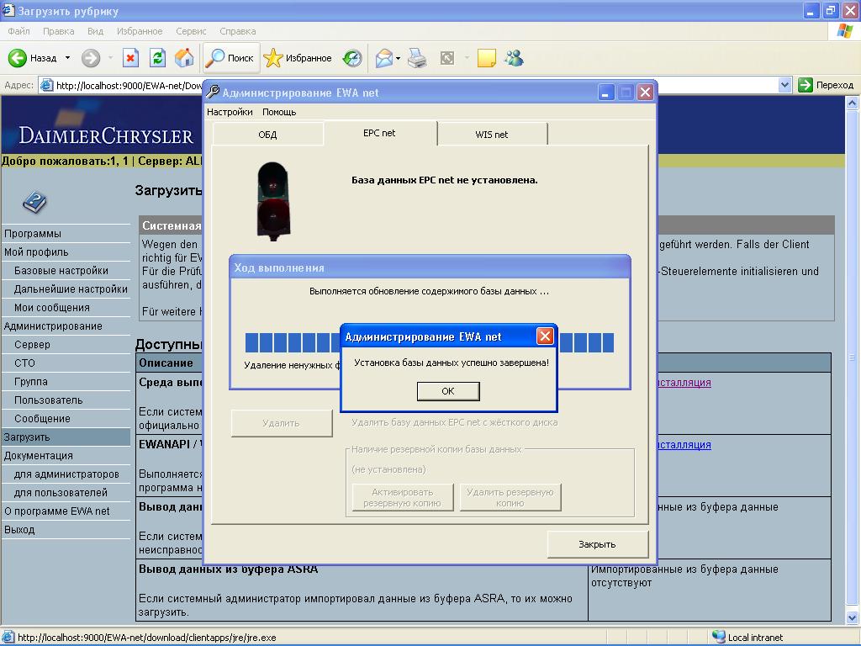Open browser History icon
Viewport: 861px width, 646px height.
point(352,58)
